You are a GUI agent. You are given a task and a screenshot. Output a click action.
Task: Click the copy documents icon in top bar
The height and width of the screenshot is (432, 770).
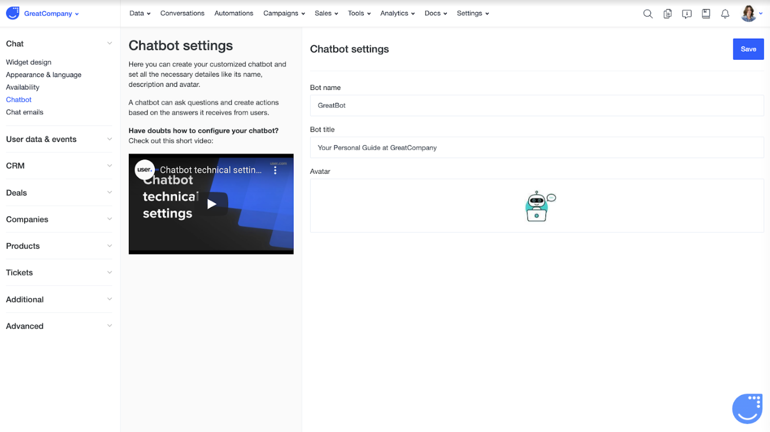[668, 14]
